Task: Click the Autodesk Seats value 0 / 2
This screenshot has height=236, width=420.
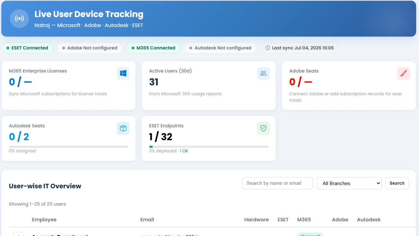Action: pos(19,137)
